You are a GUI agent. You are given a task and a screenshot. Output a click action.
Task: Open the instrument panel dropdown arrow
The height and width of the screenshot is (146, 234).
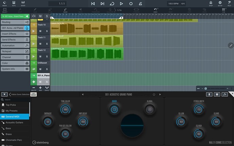pyautogui.click(x=4, y=94)
